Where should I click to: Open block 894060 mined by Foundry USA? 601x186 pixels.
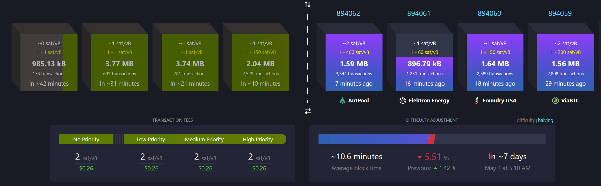(x=495, y=63)
